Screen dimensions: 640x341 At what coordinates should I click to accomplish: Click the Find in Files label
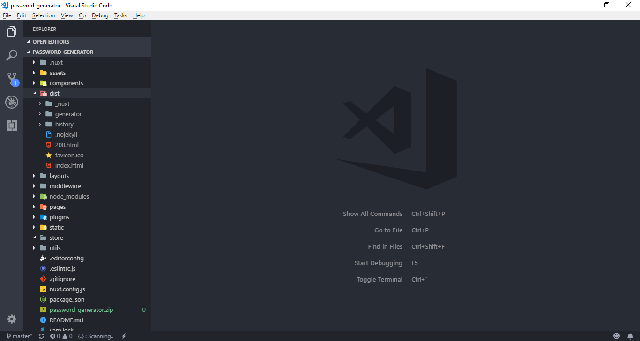pos(385,246)
